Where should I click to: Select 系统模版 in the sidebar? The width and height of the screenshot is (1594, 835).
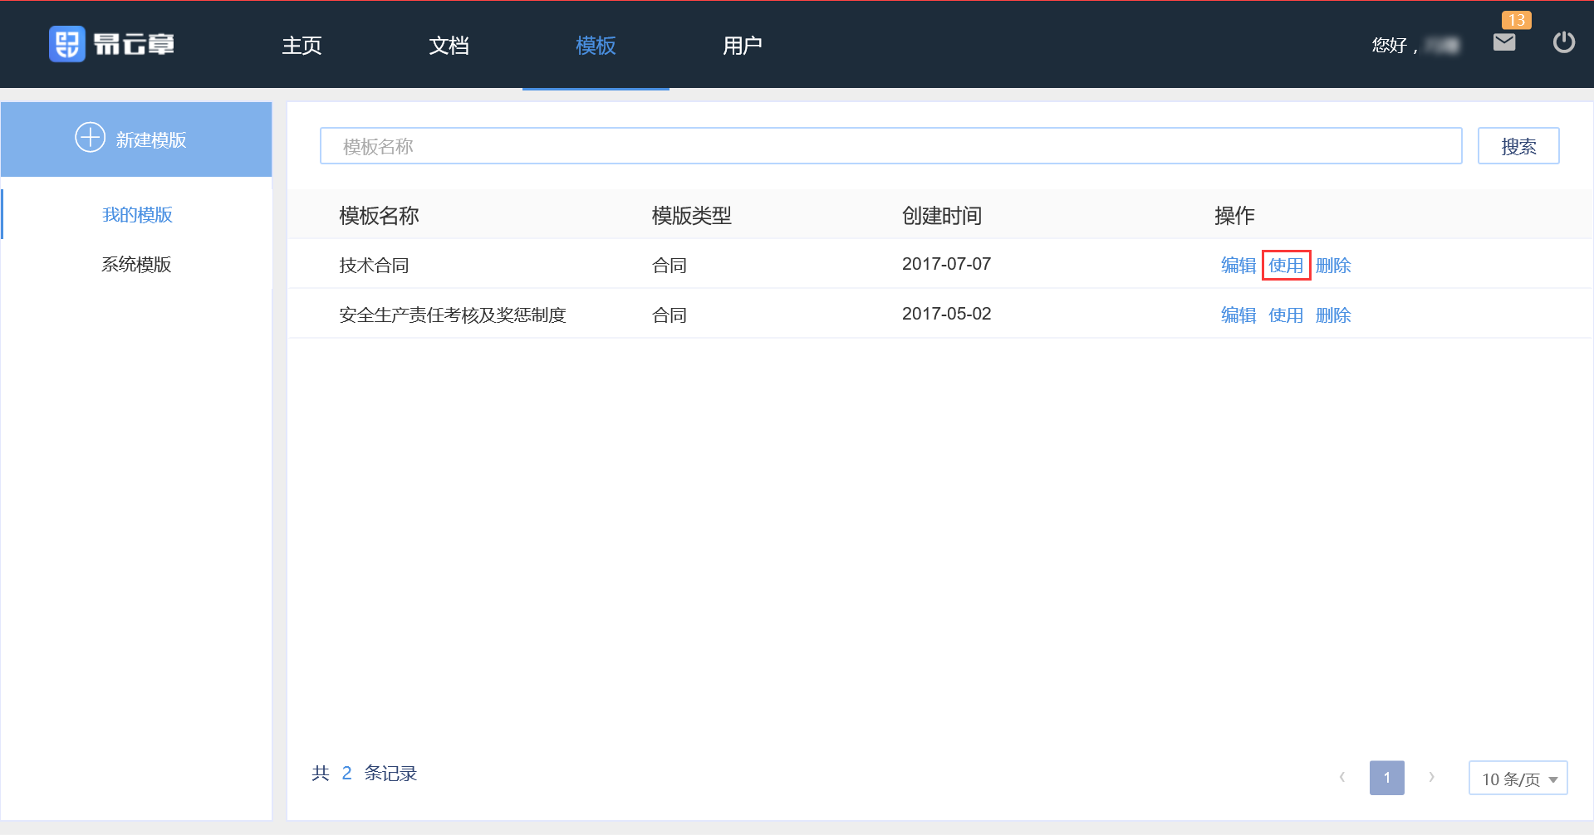(137, 265)
